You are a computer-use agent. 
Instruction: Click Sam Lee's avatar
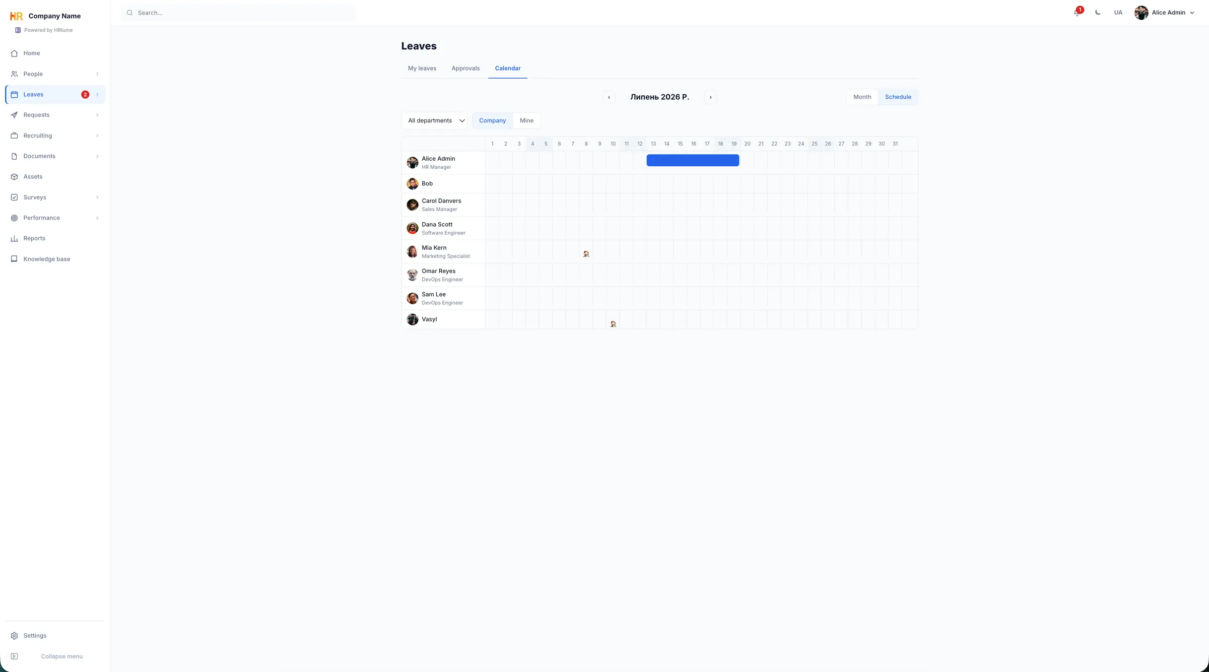pyautogui.click(x=413, y=298)
